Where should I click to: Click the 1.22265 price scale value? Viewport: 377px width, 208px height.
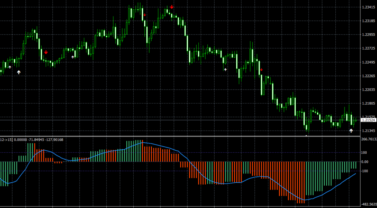click(369, 76)
